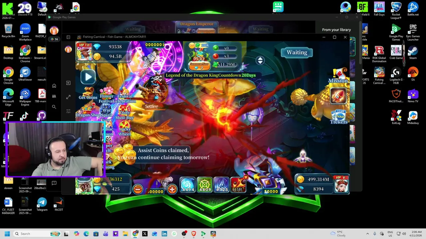
Task: Open the Lucky Wheel icon
Action: point(124,129)
